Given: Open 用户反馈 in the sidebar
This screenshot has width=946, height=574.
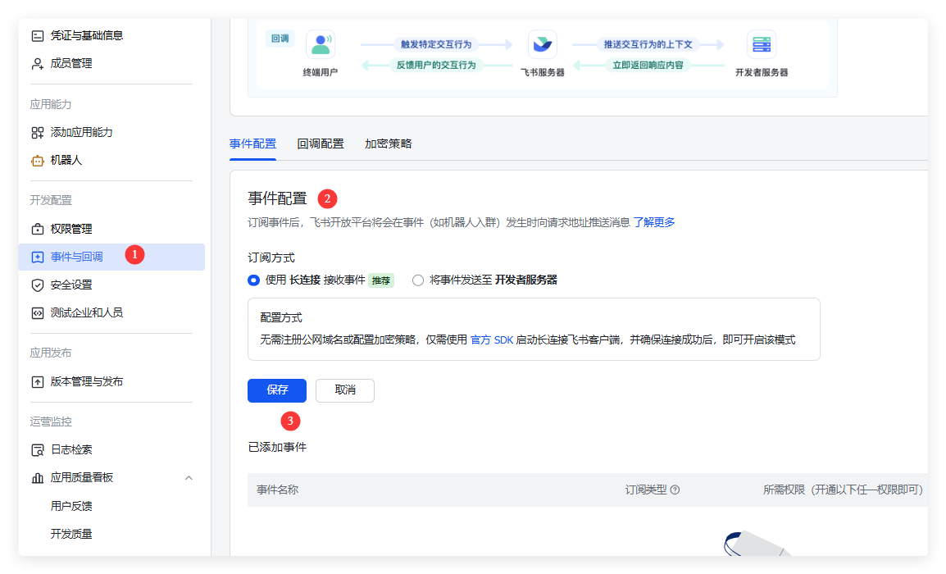Looking at the screenshot, I should click(71, 506).
